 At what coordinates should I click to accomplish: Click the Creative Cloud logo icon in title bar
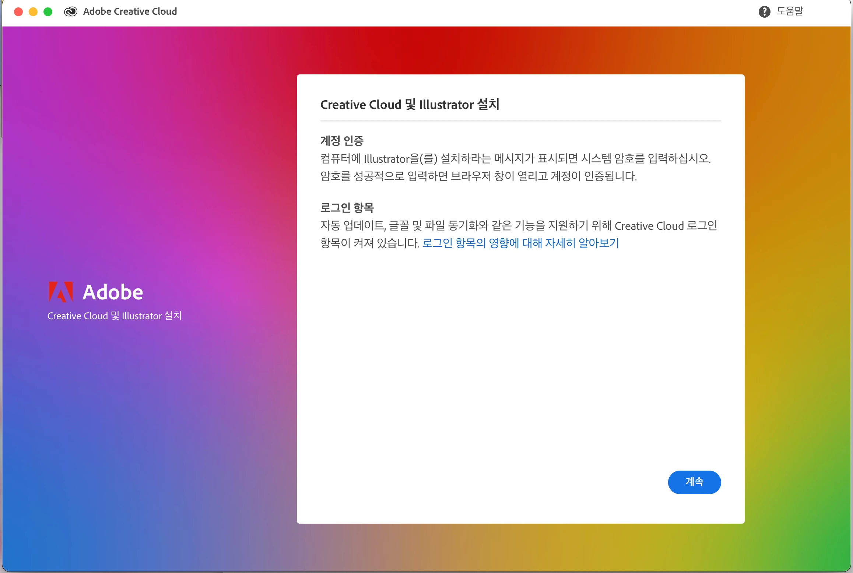(70, 12)
